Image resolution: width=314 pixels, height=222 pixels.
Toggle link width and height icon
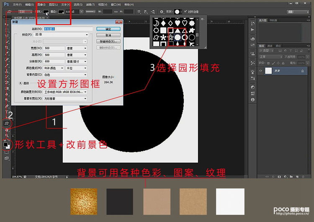click(116, 12)
